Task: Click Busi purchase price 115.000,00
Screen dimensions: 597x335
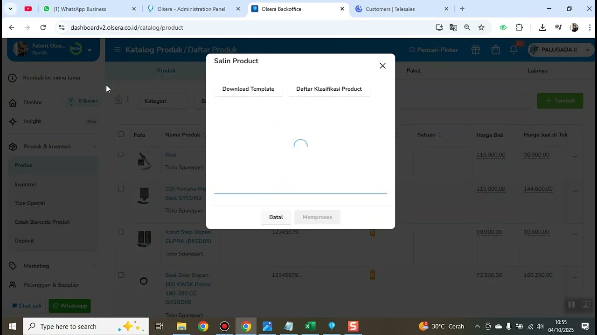Action: pyautogui.click(x=491, y=155)
